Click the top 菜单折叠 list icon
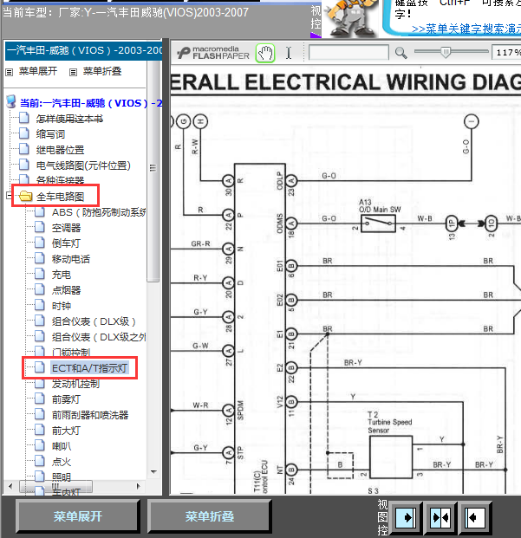This screenshot has height=538, width=521. click(73, 72)
